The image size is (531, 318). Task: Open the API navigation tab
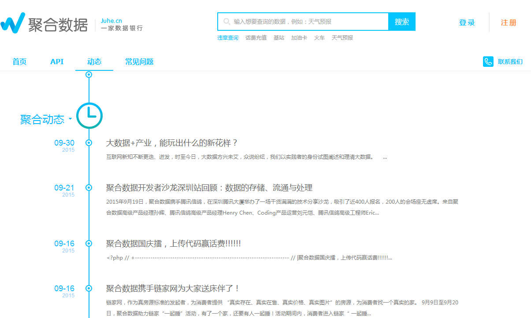tap(57, 62)
